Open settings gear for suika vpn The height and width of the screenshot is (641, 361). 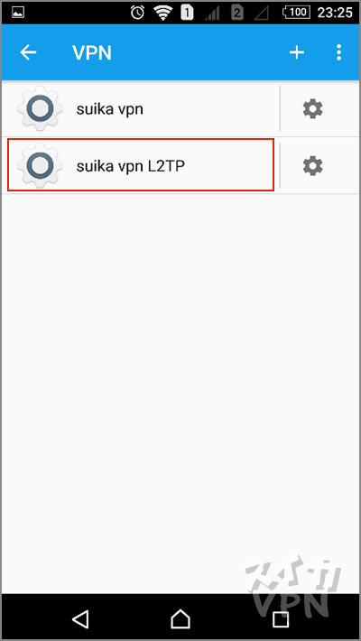coord(313,108)
